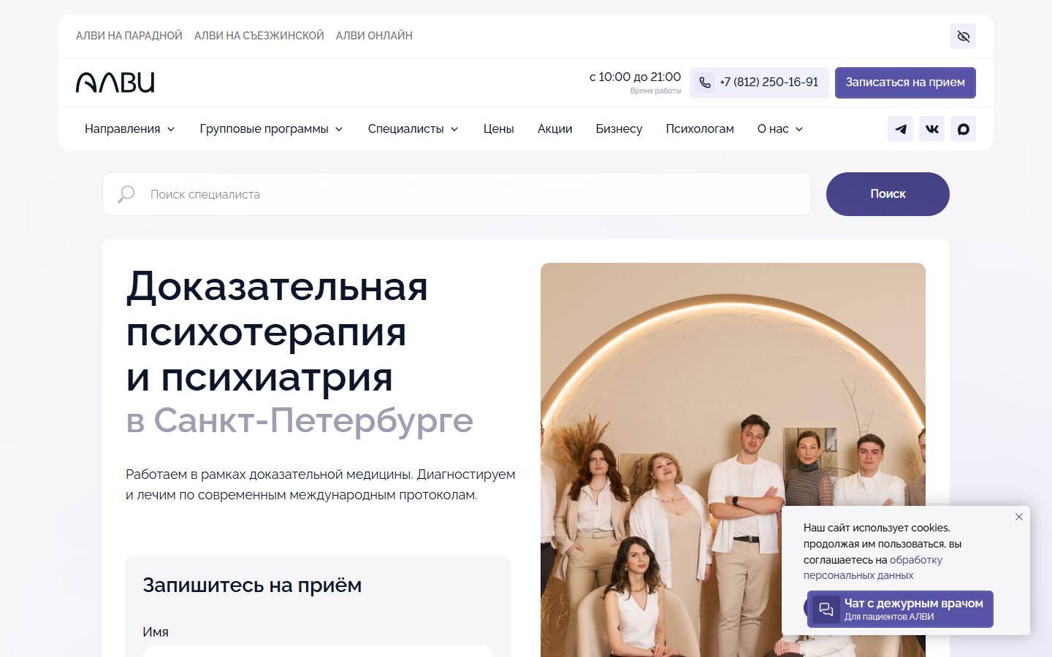1052x657 pixels.
Task: Click the team photo image
Action: click(x=733, y=460)
